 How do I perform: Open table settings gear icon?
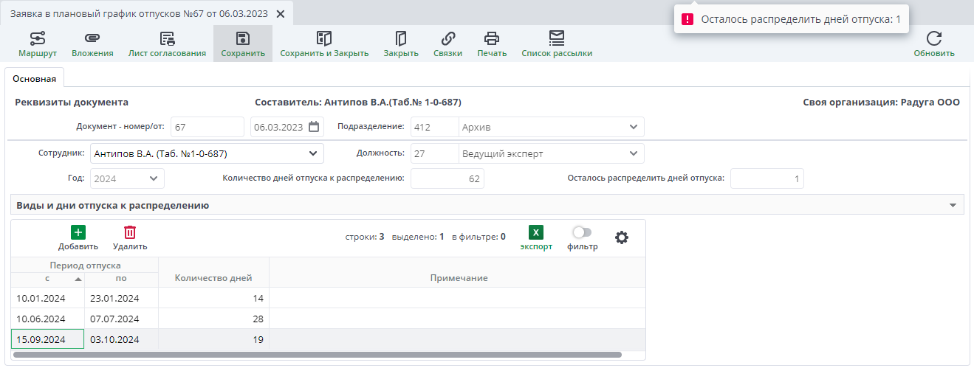[622, 237]
